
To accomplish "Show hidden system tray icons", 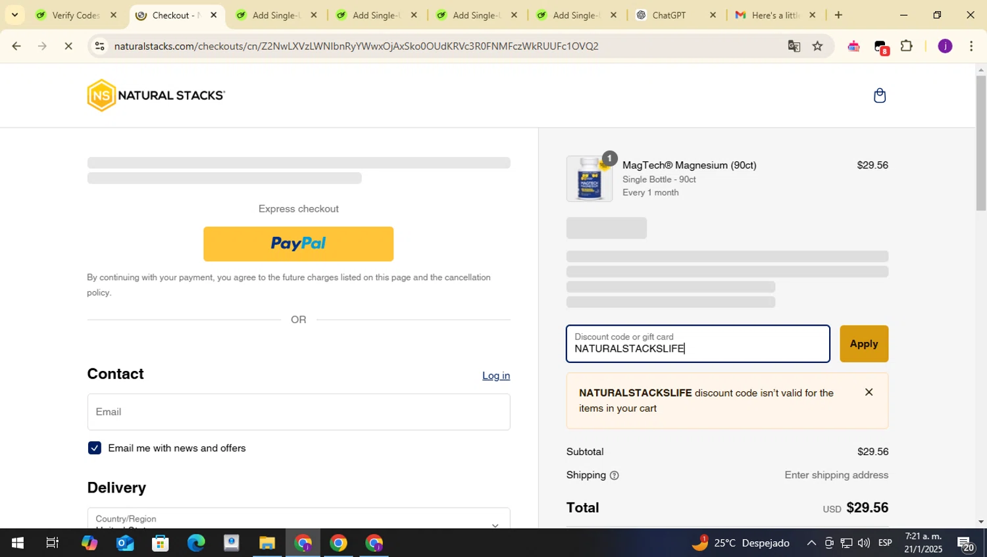I will [811, 543].
